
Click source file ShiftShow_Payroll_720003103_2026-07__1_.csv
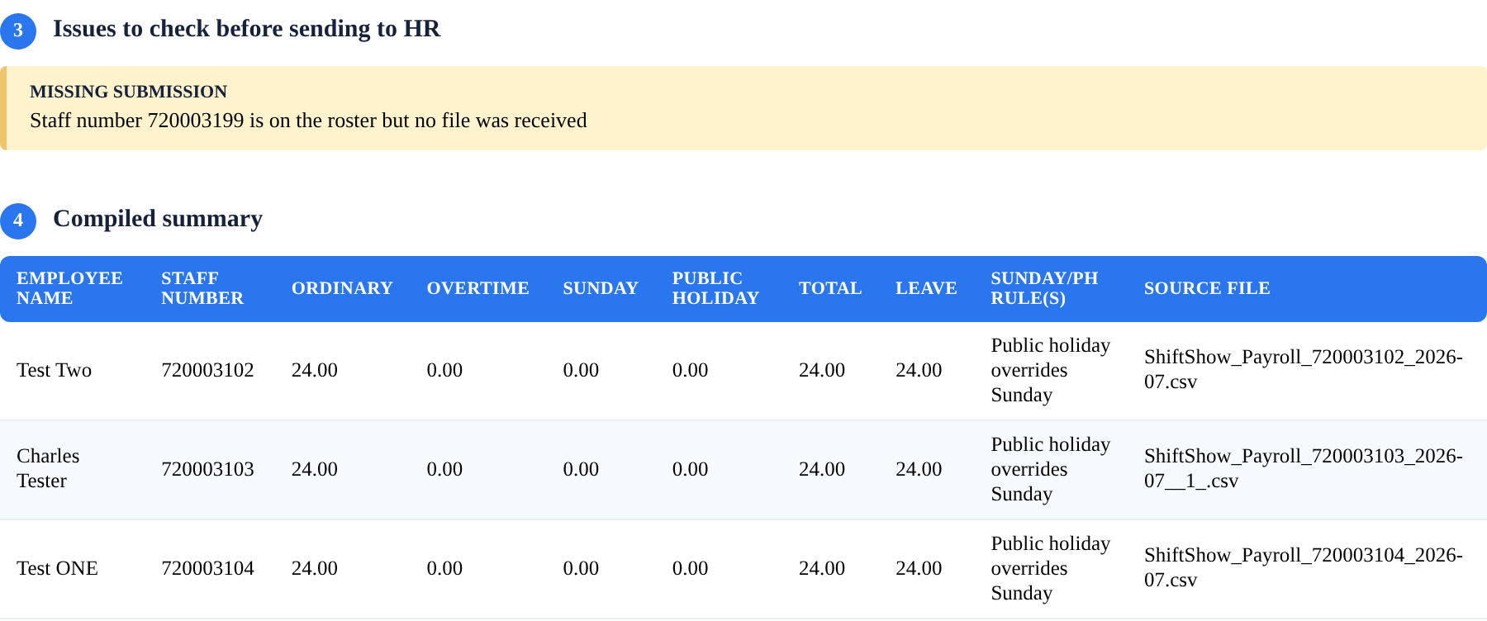pos(1303,468)
